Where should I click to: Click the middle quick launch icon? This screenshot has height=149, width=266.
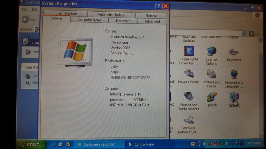pos(61,144)
